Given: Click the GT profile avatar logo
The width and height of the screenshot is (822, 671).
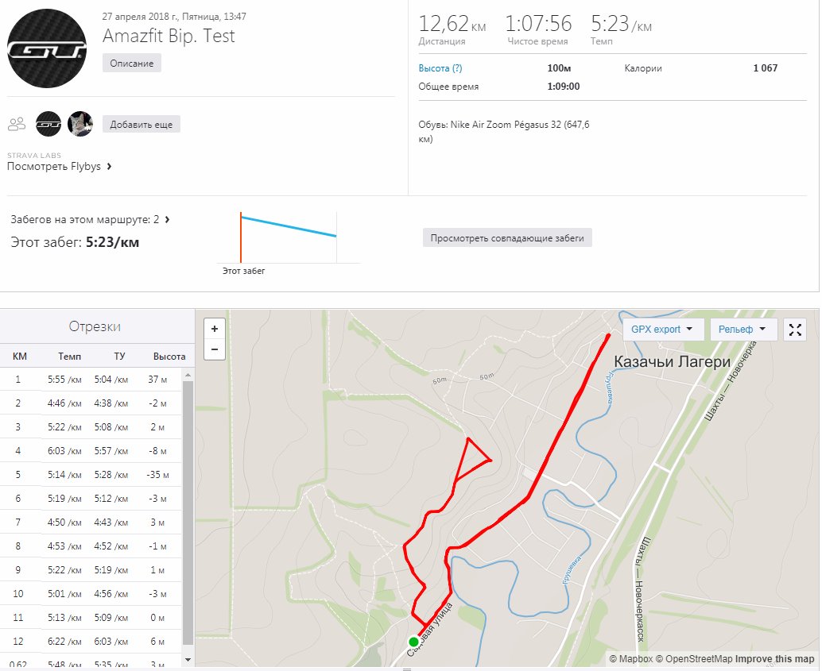Looking at the screenshot, I should [x=47, y=48].
